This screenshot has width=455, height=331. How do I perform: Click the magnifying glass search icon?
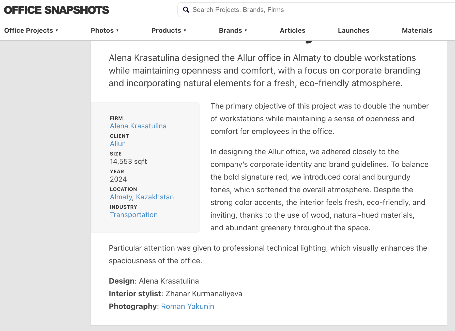coord(186,10)
